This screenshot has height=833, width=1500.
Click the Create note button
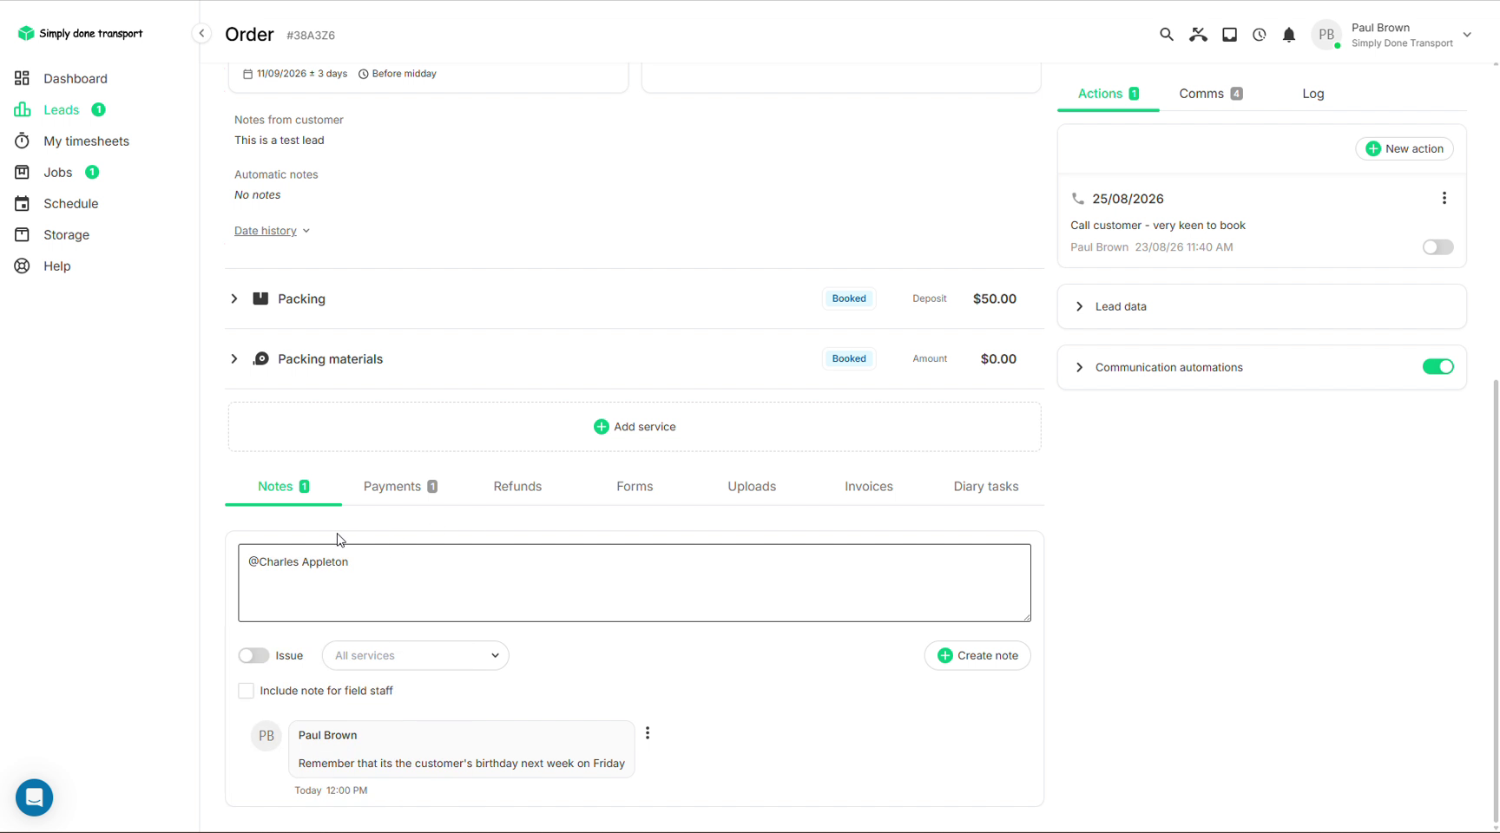pos(977,656)
